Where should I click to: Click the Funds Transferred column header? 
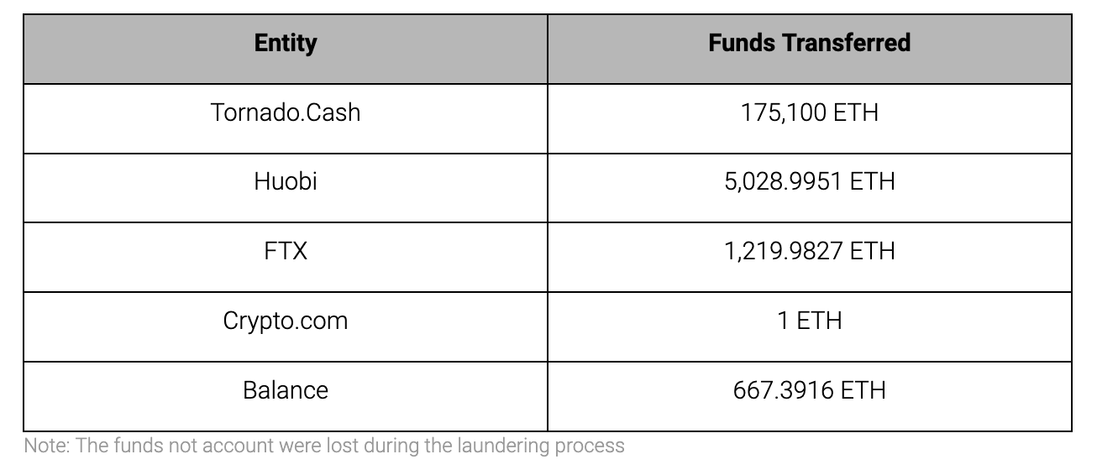coord(810,49)
